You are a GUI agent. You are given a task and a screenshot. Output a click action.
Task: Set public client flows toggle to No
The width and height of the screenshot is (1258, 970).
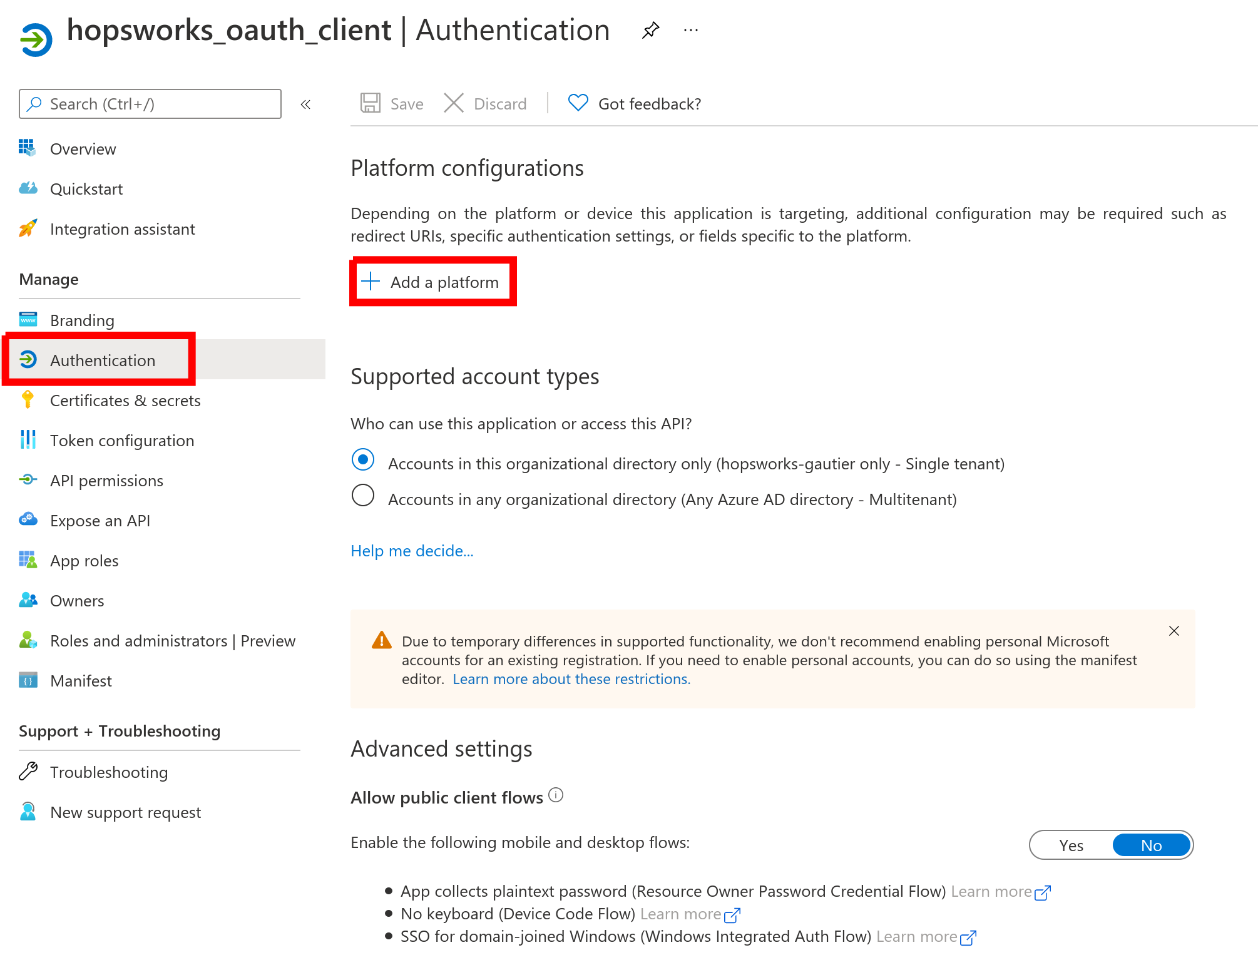point(1151,845)
